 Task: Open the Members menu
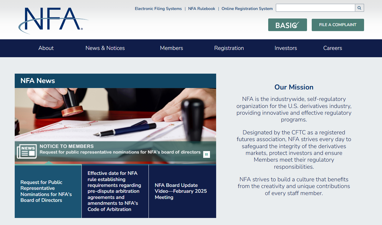point(171,48)
